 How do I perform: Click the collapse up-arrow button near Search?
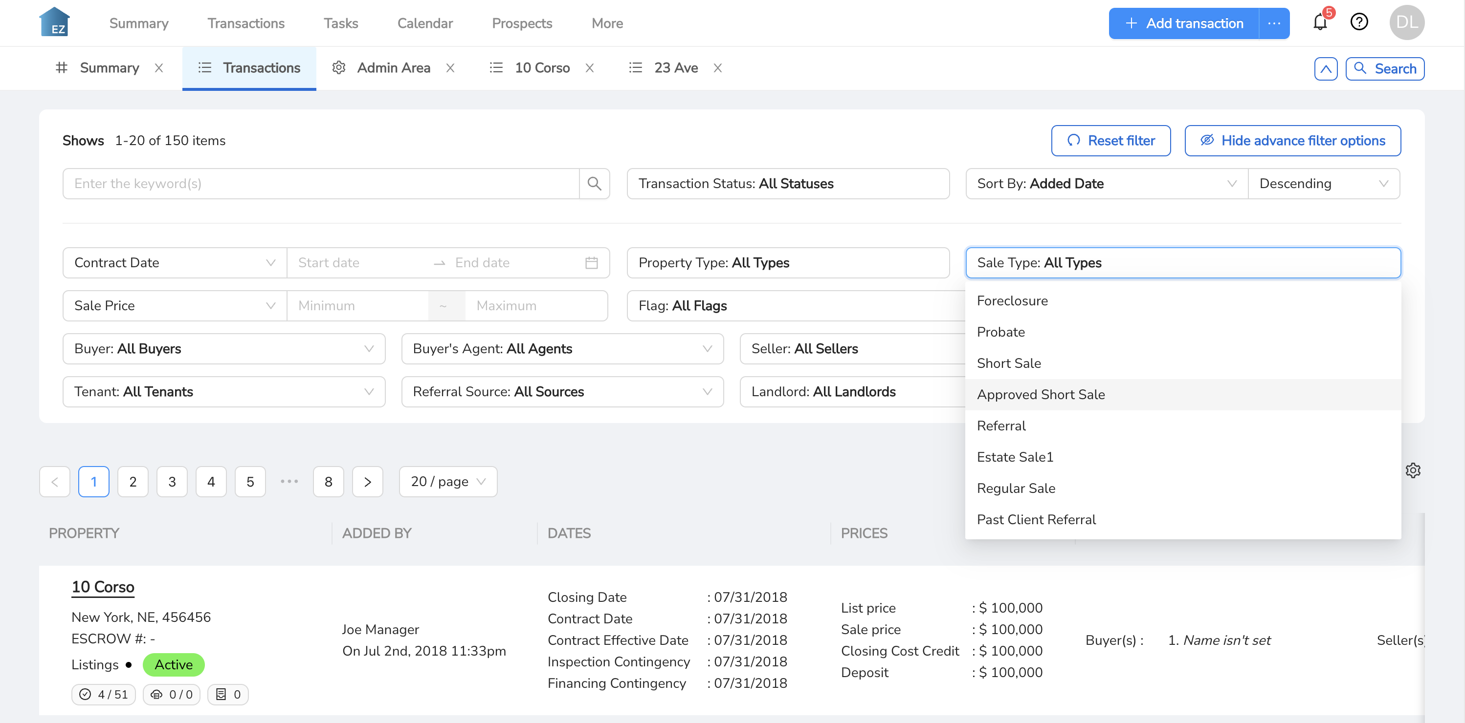coord(1326,69)
